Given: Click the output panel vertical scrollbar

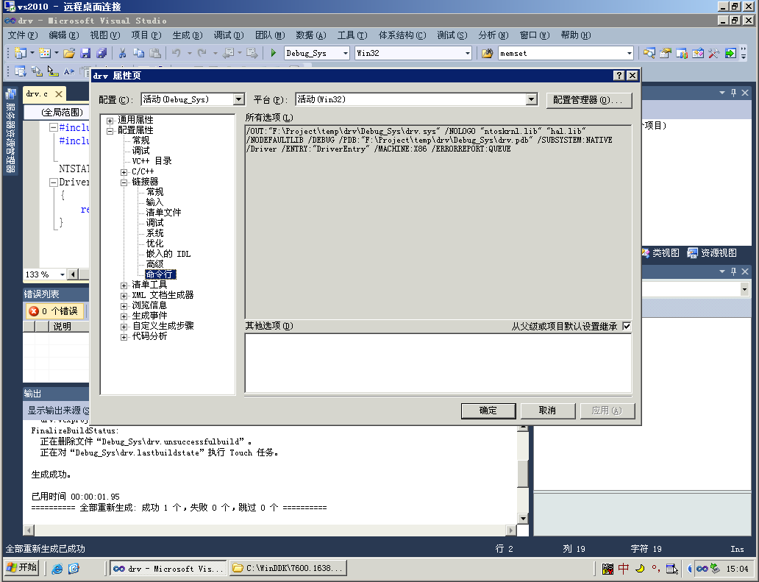Looking at the screenshot, I should 522,472.
